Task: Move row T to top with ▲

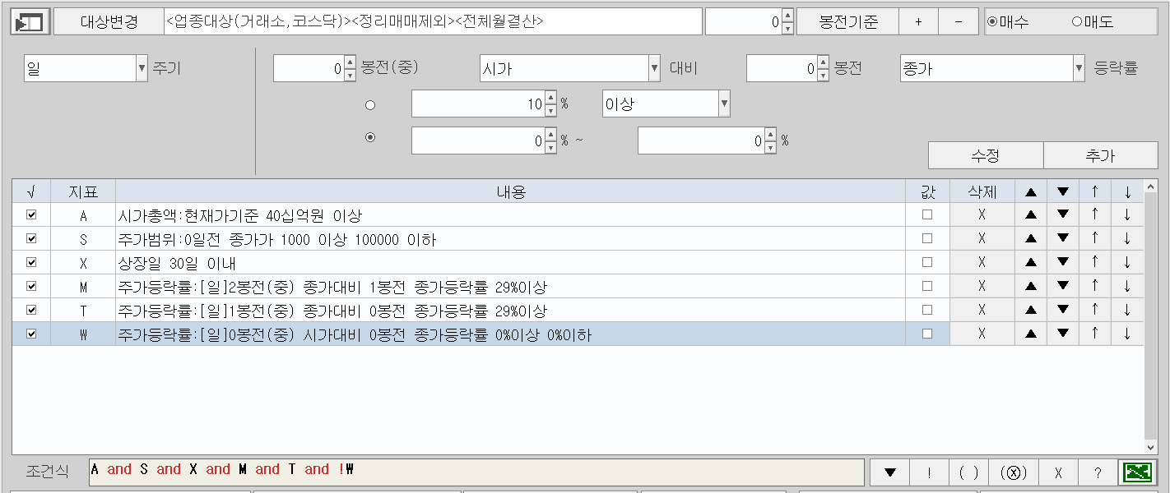Action: [x=1031, y=311]
